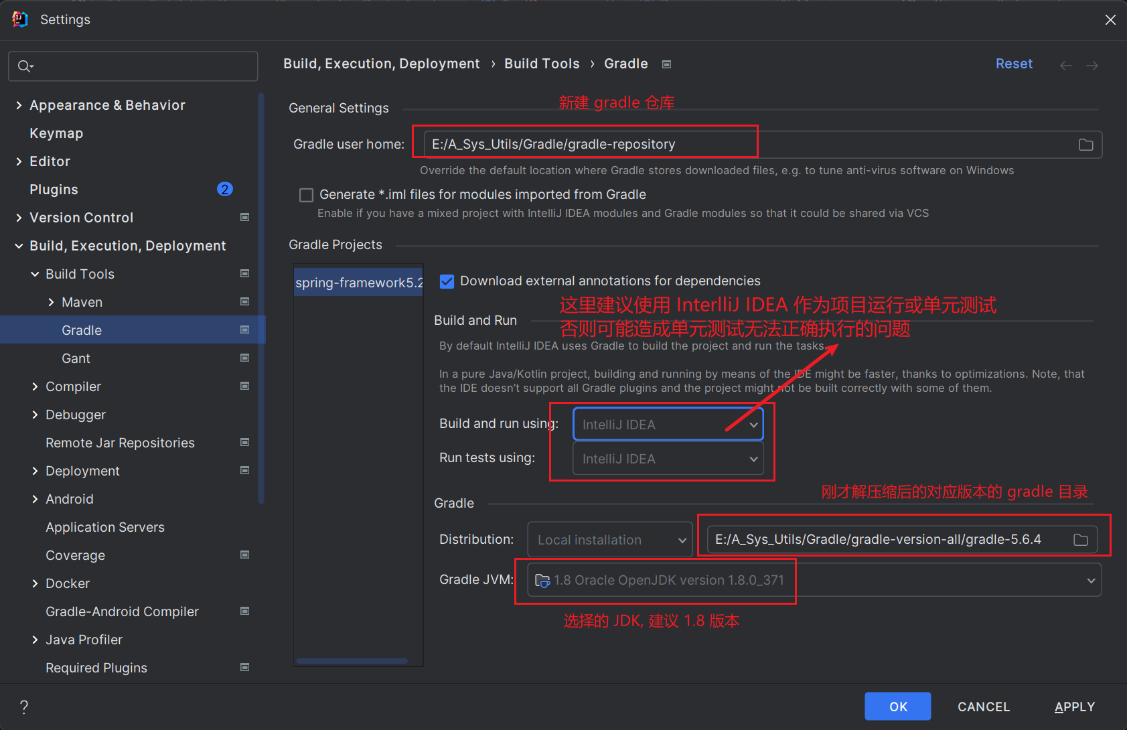1127x730 pixels.
Task: Expand the Version Control section
Action: (19, 218)
